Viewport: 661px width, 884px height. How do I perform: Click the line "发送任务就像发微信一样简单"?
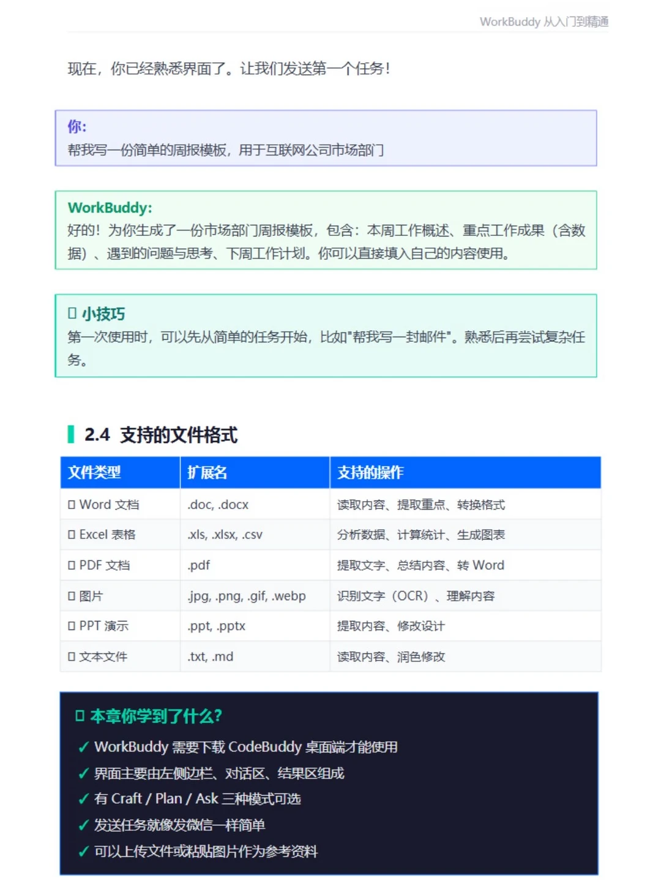point(179,826)
